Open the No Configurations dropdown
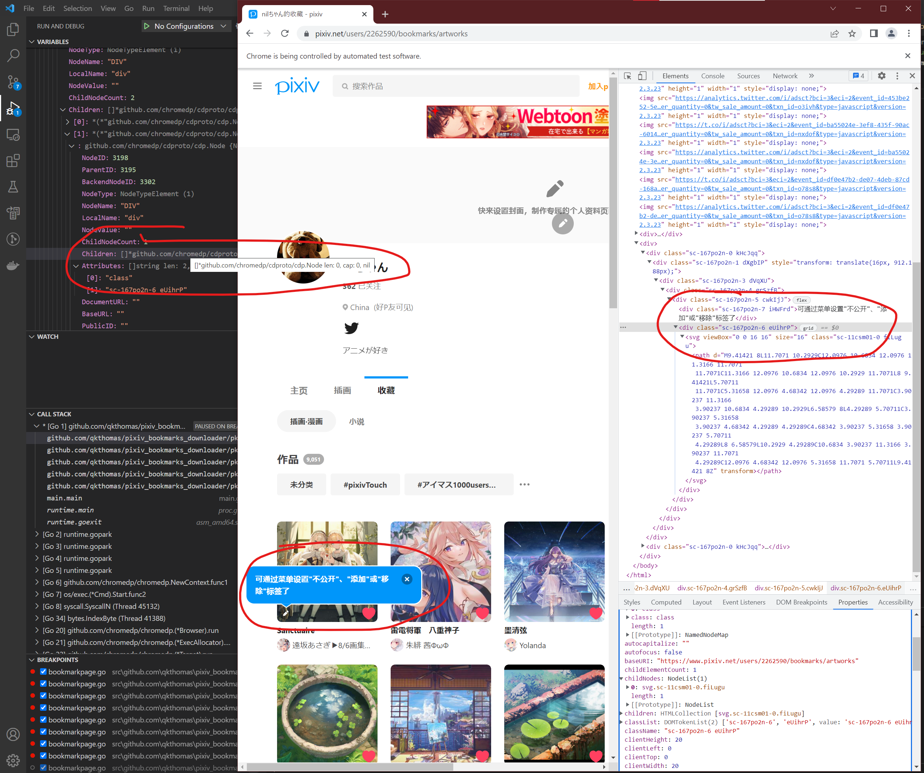The height and width of the screenshot is (773, 924). tap(186, 26)
